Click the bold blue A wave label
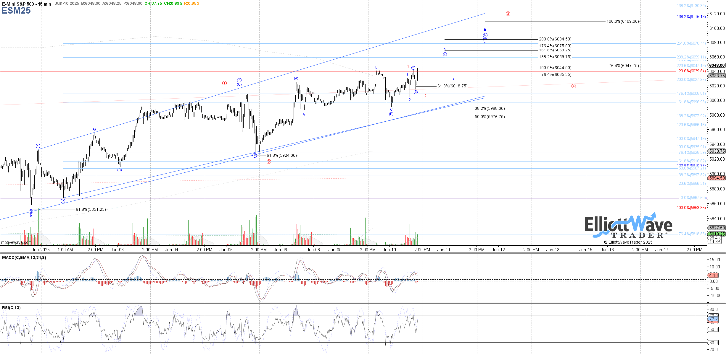Viewport: 726px width, 354px height. 485,30
